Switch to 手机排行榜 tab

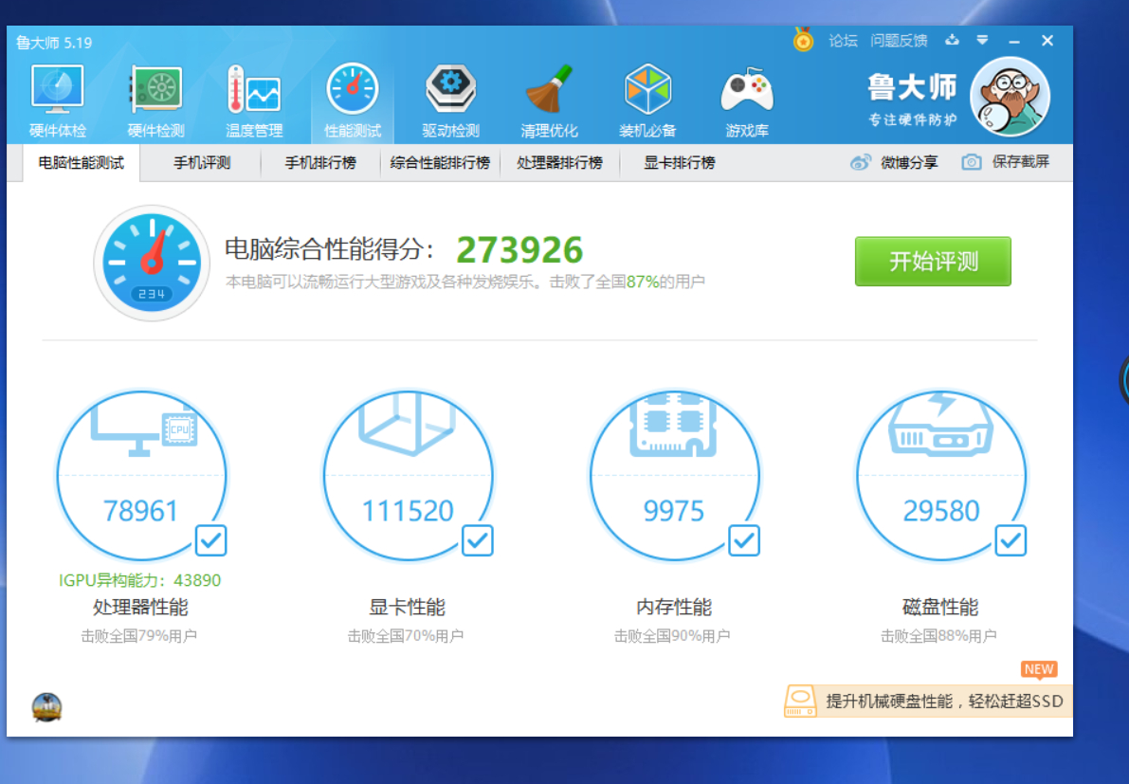coord(320,163)
